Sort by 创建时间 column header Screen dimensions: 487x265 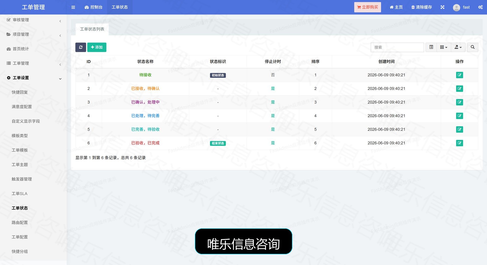click(386, 62)
